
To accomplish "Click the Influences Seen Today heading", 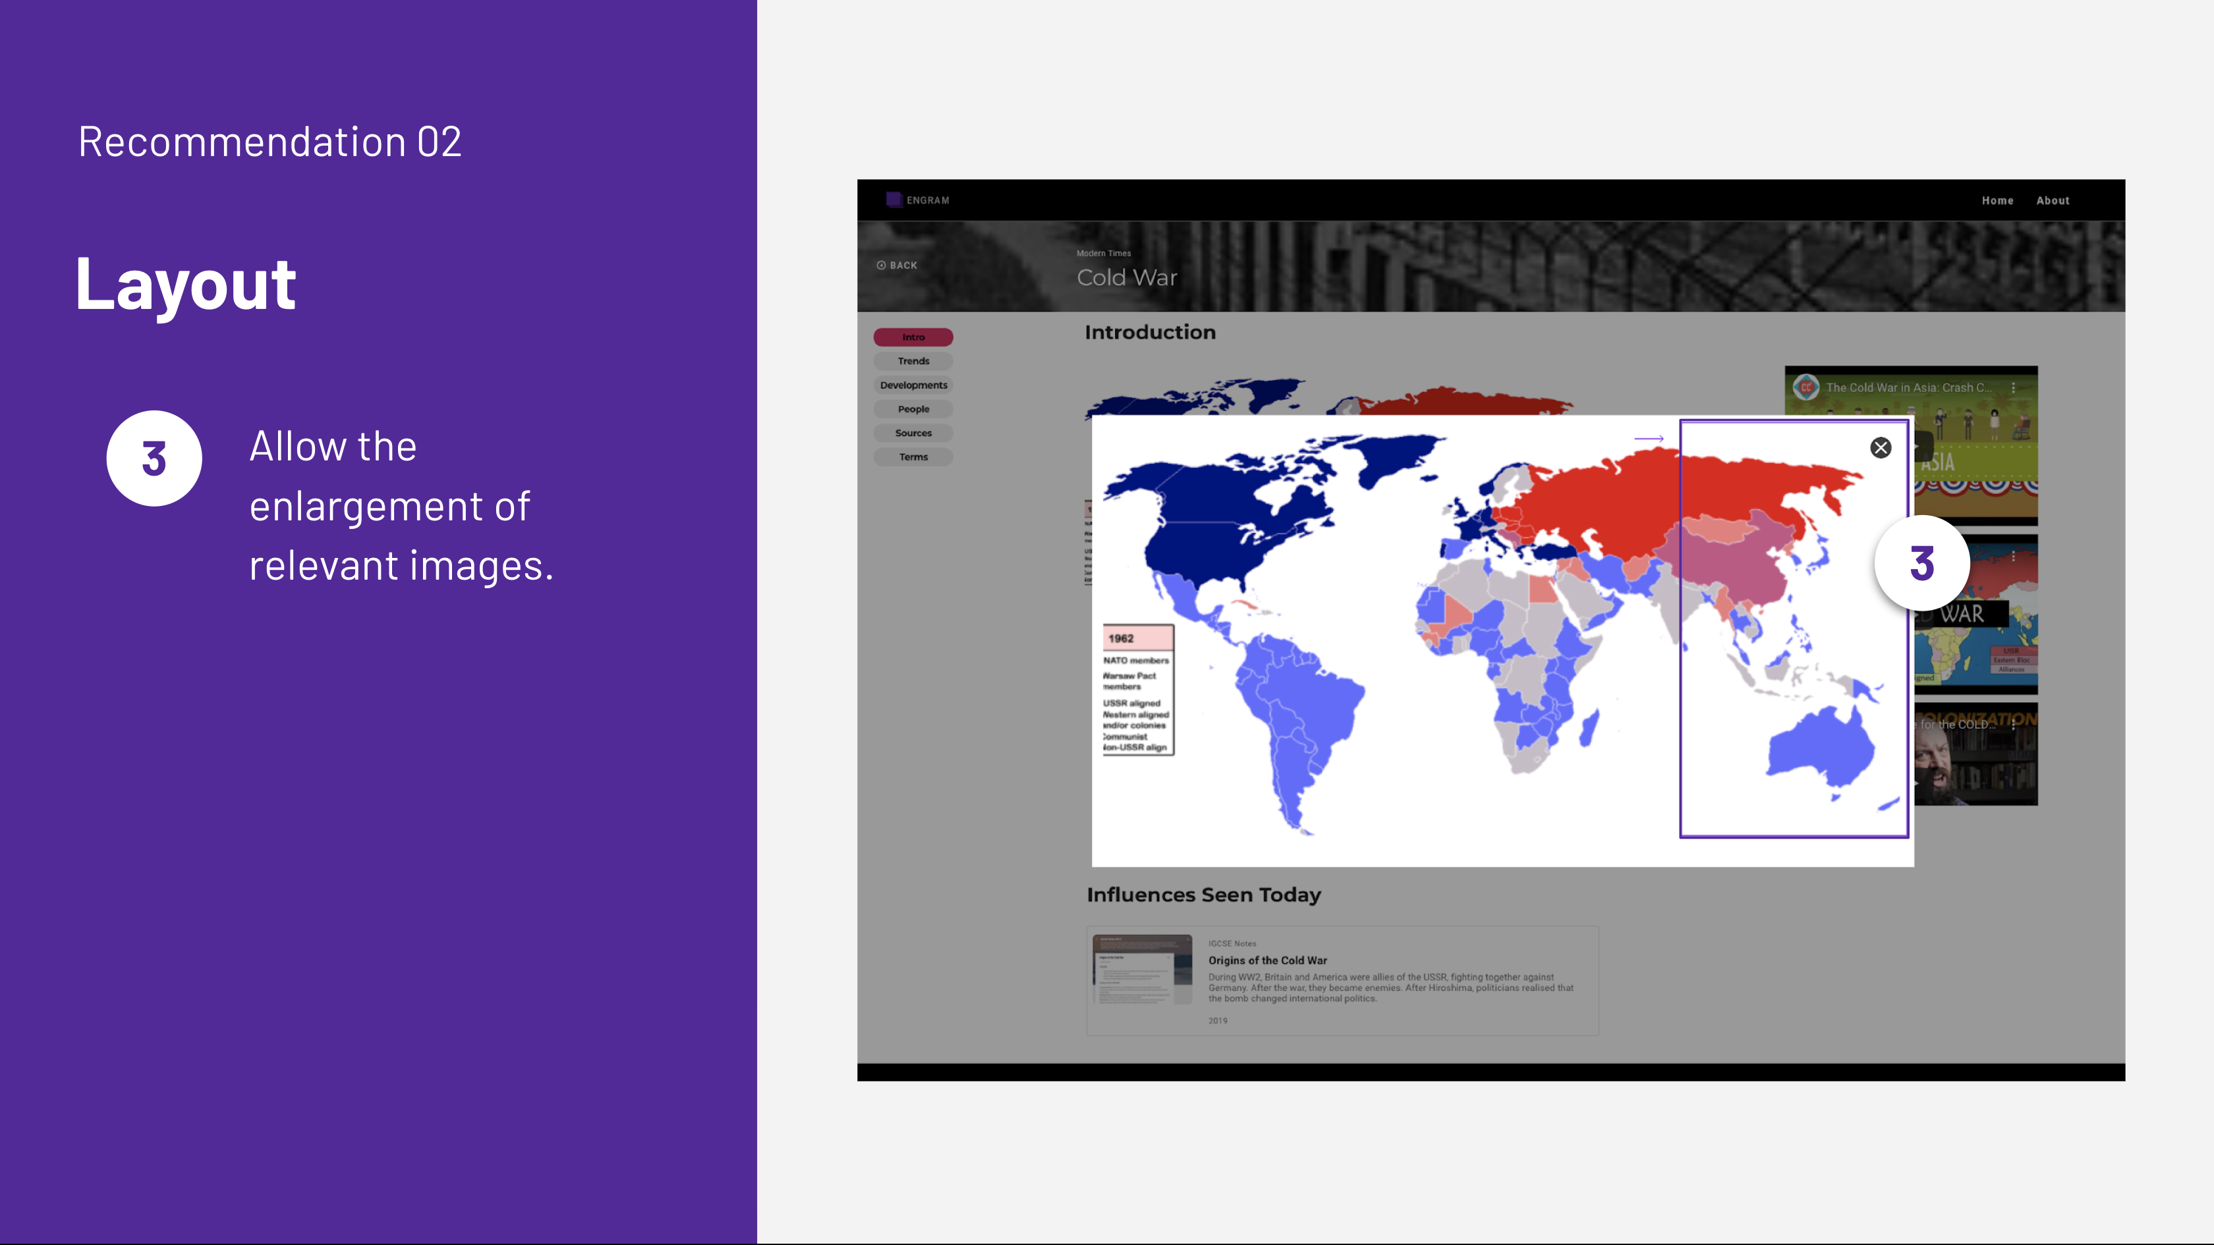I will 1203,895.
